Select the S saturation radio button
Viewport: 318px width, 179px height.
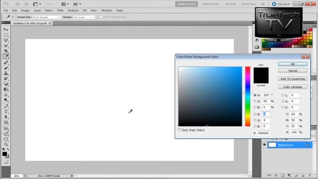[x=255, y=101]
